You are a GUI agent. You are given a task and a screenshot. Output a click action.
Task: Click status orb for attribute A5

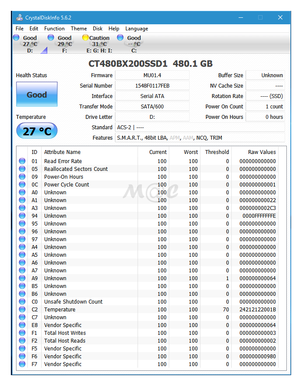(x=22, y=255)
